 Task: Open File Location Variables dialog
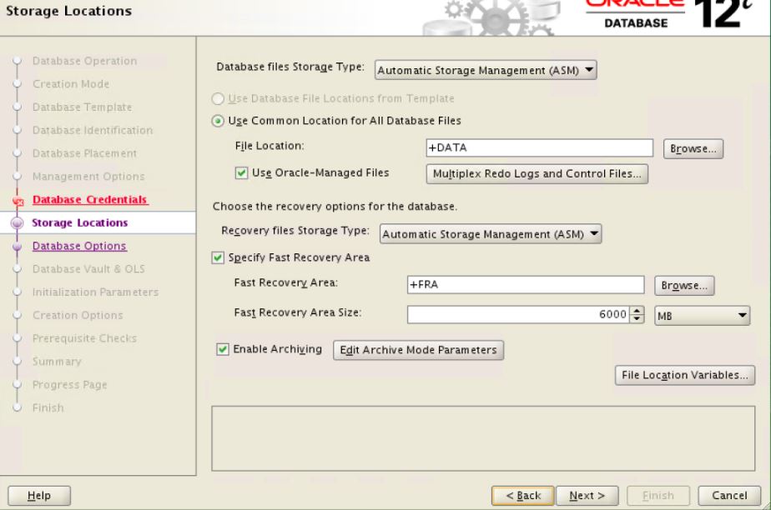684,376
